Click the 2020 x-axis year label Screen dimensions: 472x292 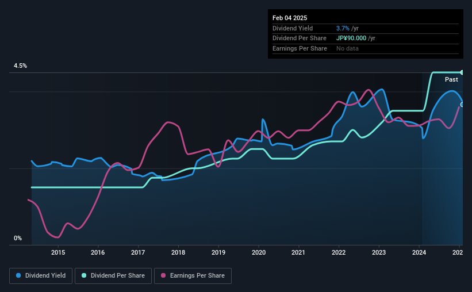pos(259,252)
